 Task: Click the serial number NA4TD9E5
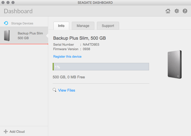[91, 45]
